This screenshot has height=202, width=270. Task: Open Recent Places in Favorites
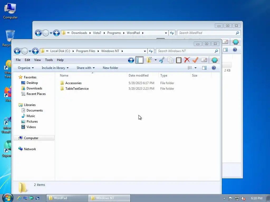[x=36, y=94]
